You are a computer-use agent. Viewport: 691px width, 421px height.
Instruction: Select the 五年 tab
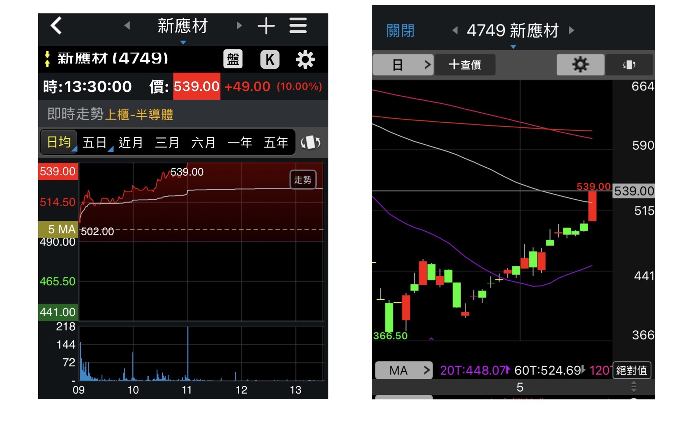tap(276, 142)
